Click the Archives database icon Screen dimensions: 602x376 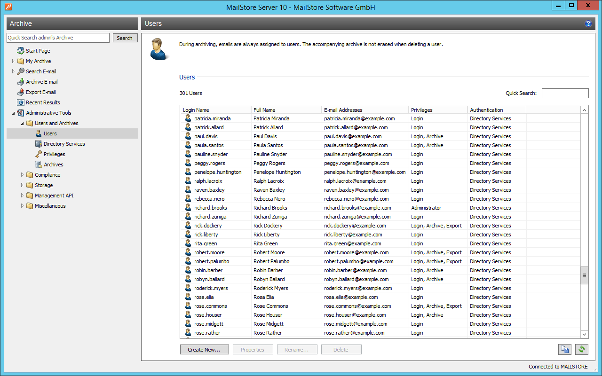tap(39, 164)
